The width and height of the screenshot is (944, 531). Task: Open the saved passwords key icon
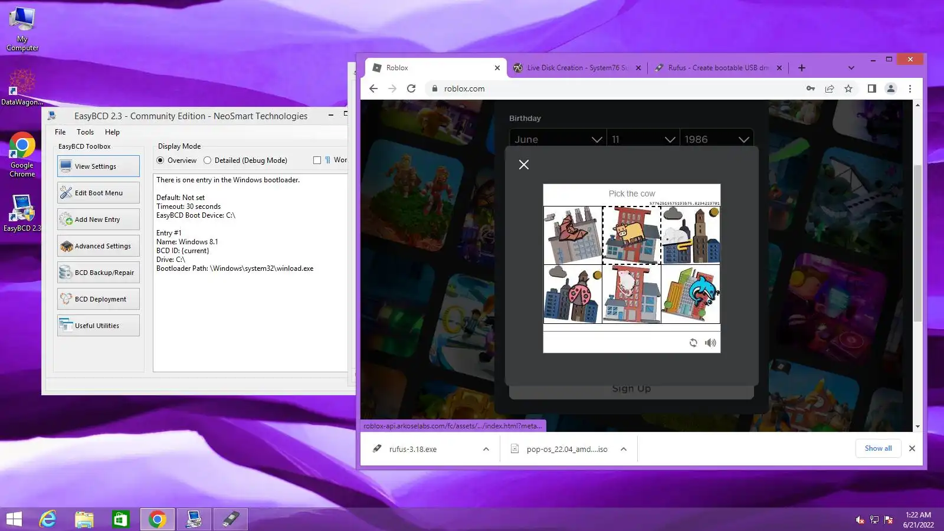[x=811, y=88]
